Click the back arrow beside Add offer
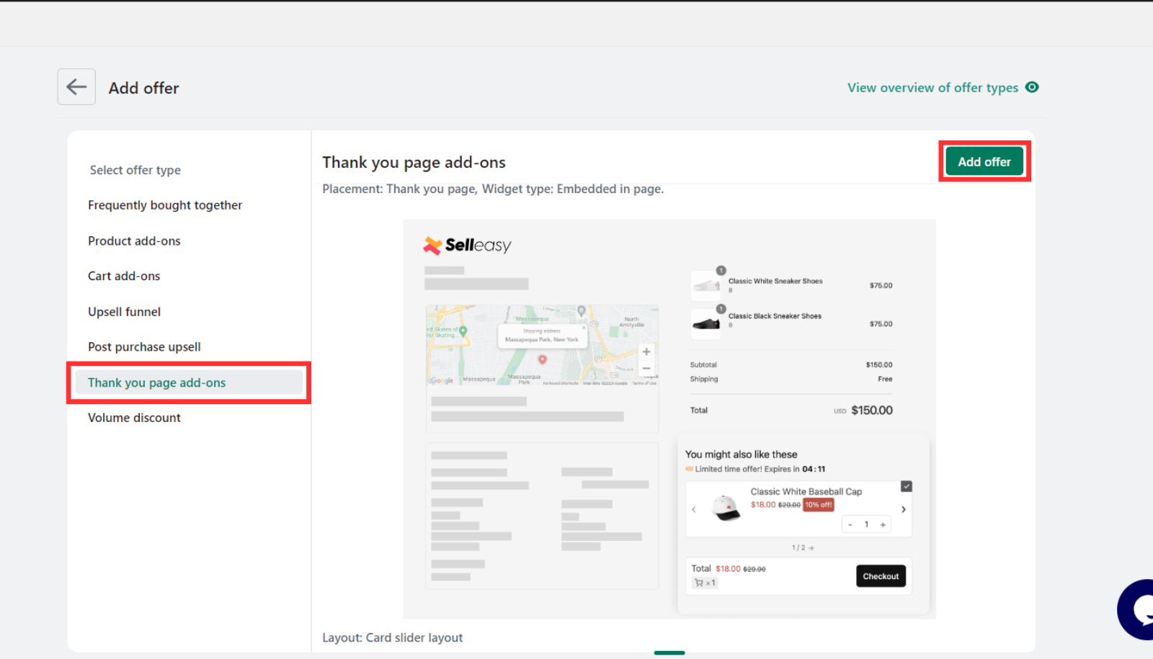 click(x=76, y=86)
